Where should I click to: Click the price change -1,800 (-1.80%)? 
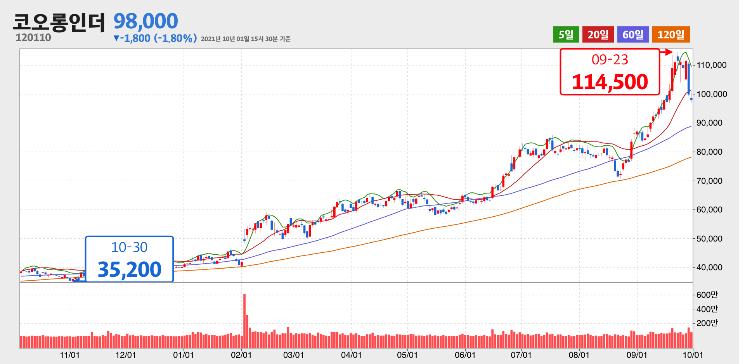[x=155, y=38]
